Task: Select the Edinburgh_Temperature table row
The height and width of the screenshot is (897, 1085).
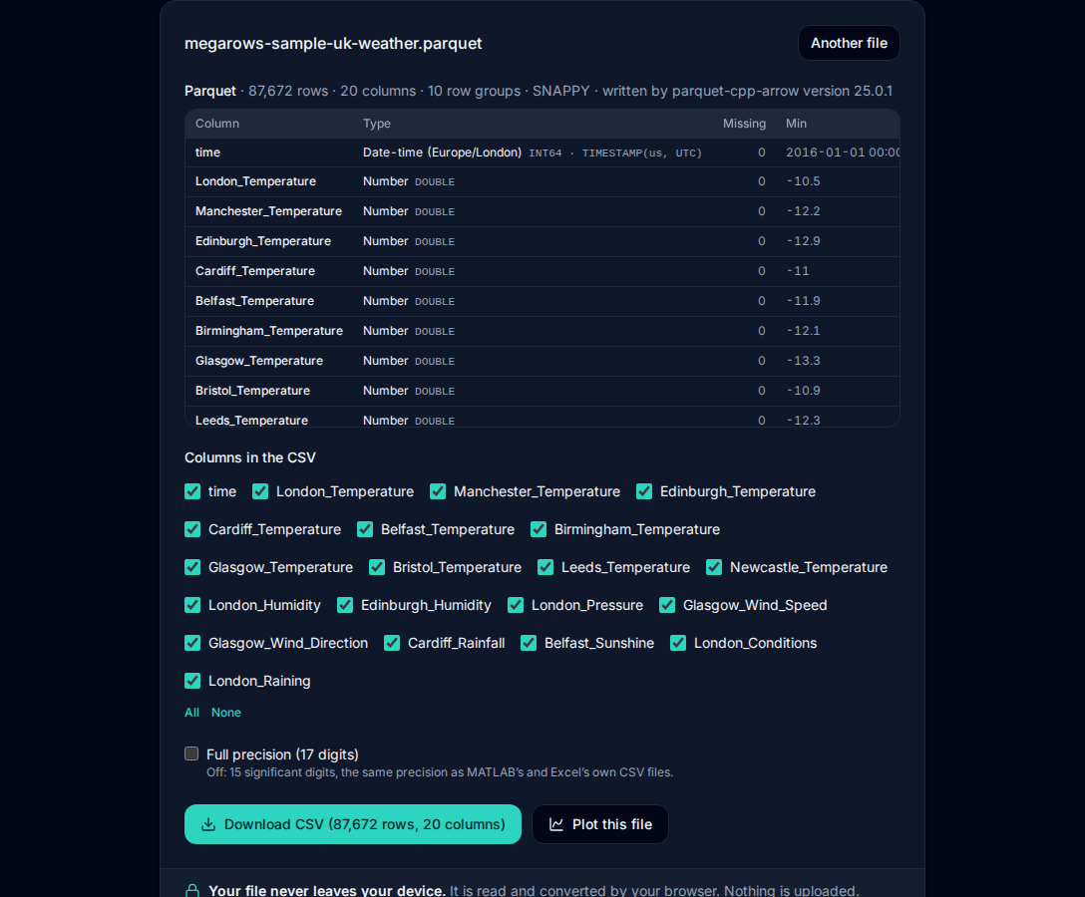Action: click(x=542, y=241)
